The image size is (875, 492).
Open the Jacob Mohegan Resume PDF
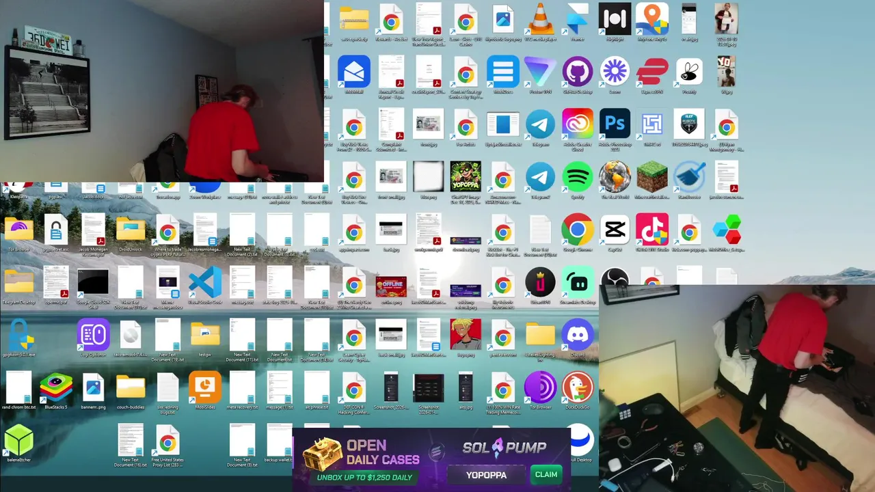[x=94, y=230]
